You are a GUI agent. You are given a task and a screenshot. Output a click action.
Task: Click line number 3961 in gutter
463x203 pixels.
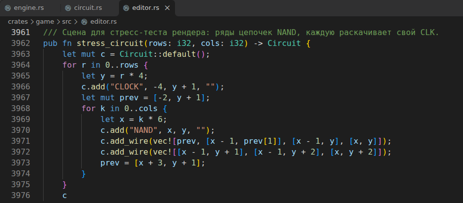[x=20, y=33]
